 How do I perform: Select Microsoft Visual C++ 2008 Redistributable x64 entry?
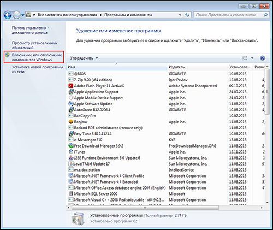pyautogui.click(x=119, y=200)
